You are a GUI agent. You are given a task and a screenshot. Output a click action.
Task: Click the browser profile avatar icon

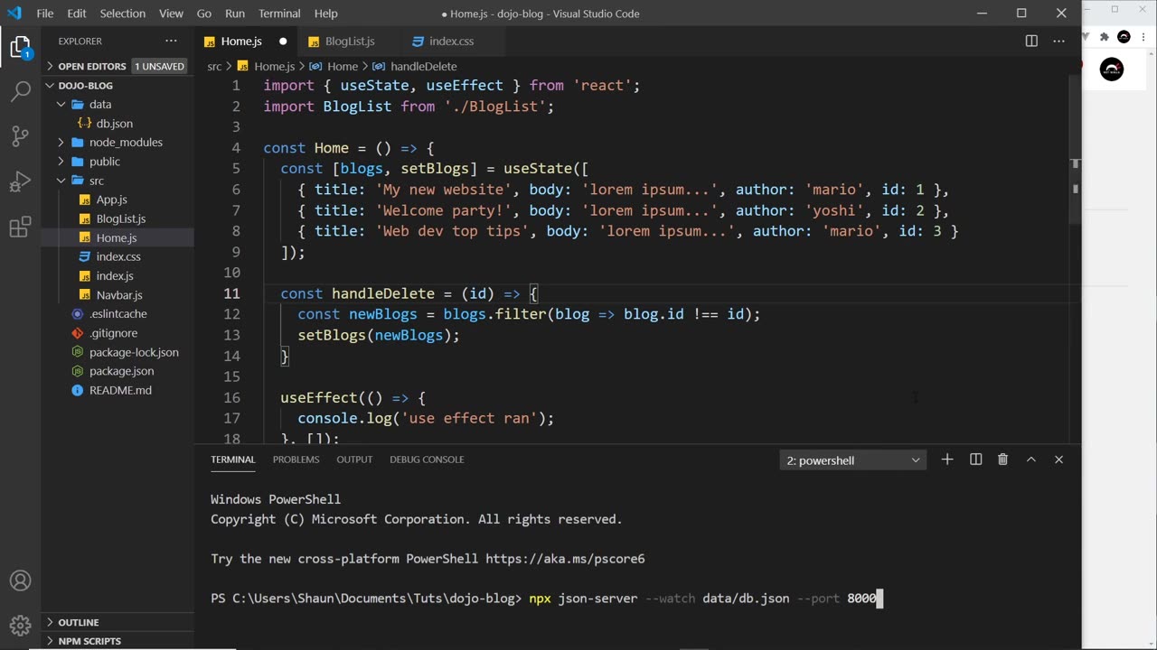tap(1124, 37)
